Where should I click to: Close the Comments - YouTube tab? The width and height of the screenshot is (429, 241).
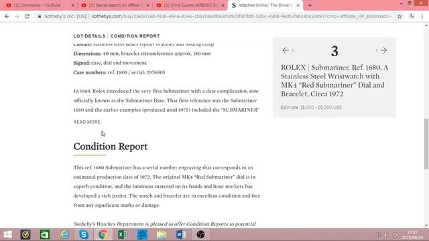coord(72,5)
